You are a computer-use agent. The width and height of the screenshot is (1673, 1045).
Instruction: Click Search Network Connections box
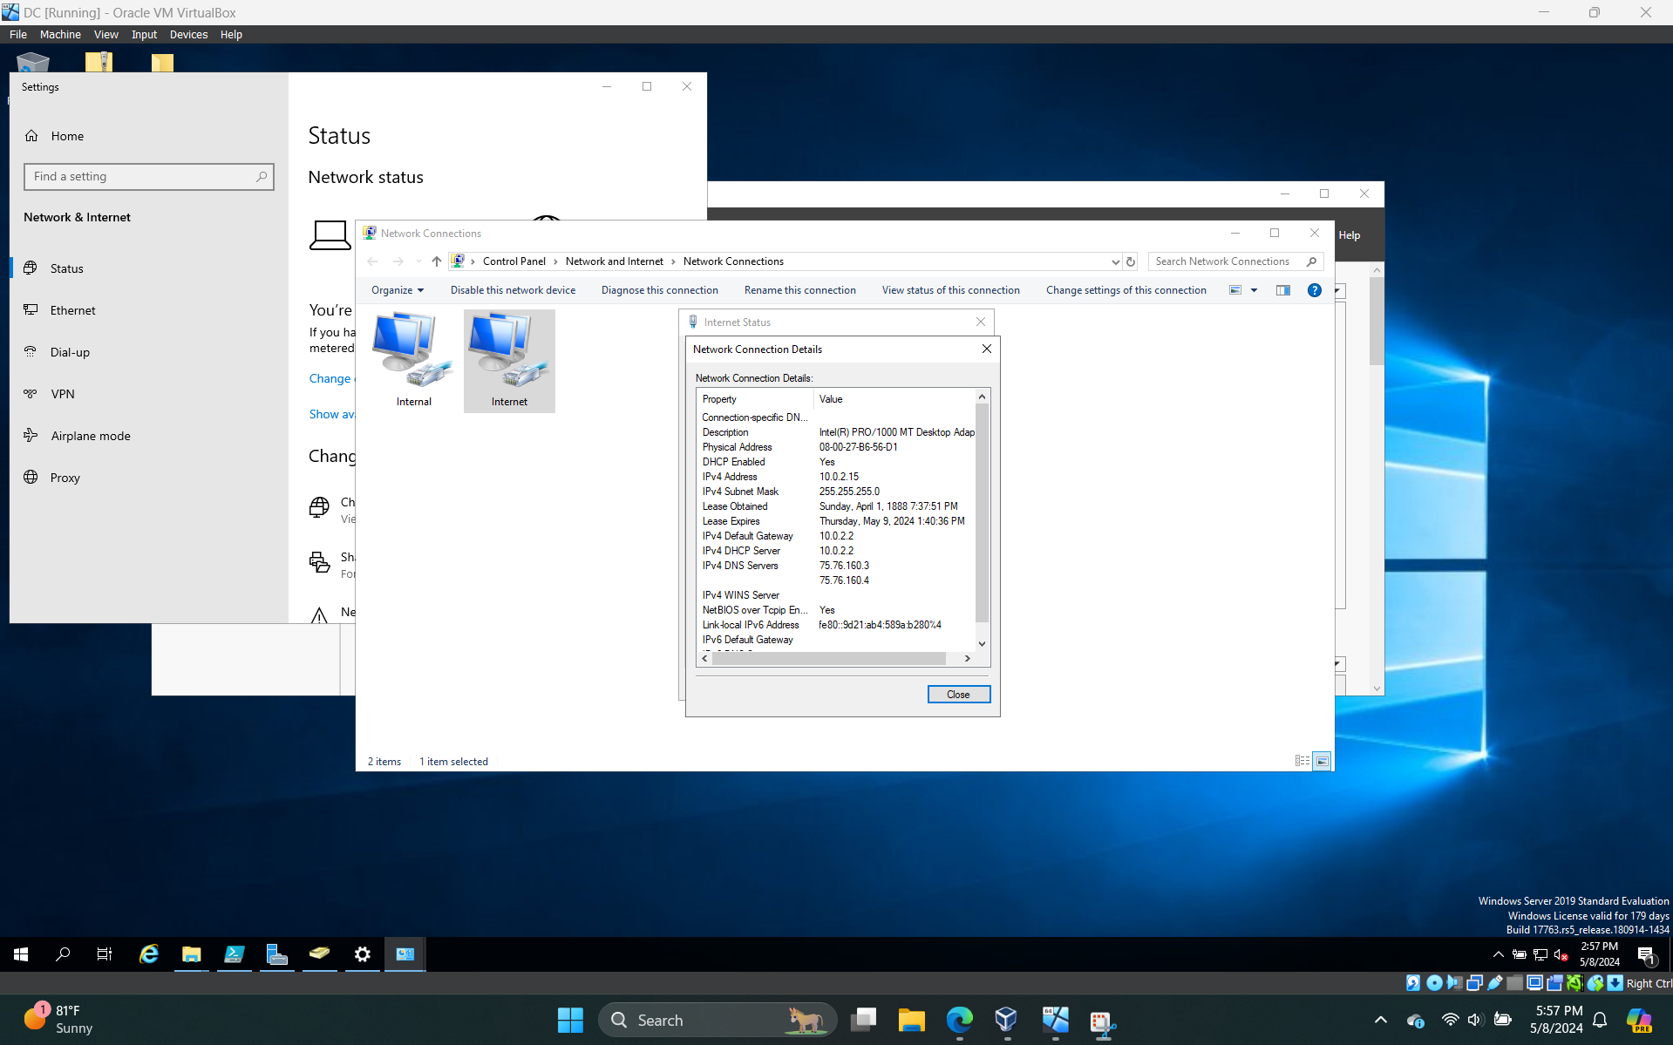(1236, 261)
